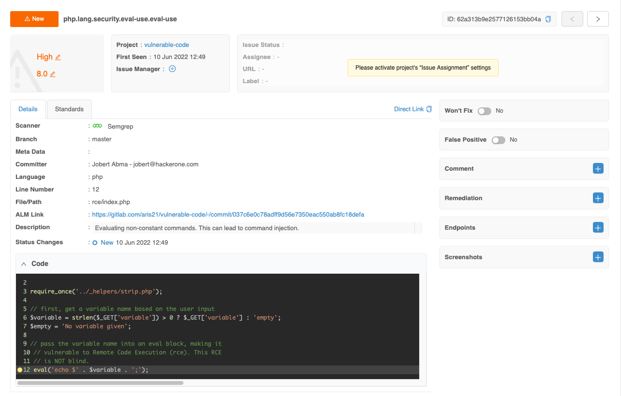Screen dimensions: 621x396
Task: Add a Remediation entry
Action: pos(598,198)
